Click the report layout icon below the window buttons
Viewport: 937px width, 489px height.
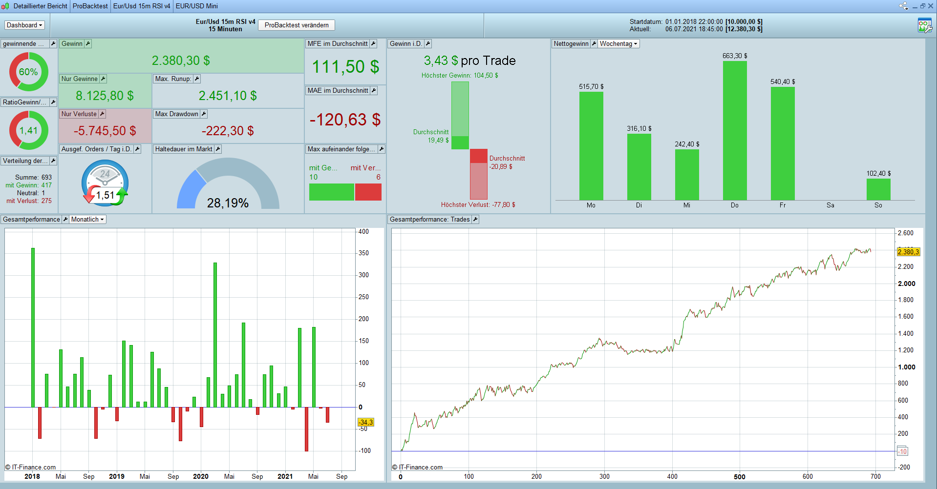pos(925,25)
